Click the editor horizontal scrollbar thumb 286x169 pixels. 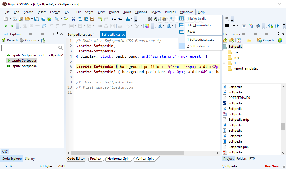127,153
